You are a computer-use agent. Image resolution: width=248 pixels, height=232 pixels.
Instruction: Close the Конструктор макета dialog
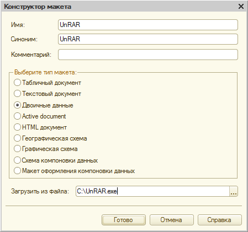(241, 7)
